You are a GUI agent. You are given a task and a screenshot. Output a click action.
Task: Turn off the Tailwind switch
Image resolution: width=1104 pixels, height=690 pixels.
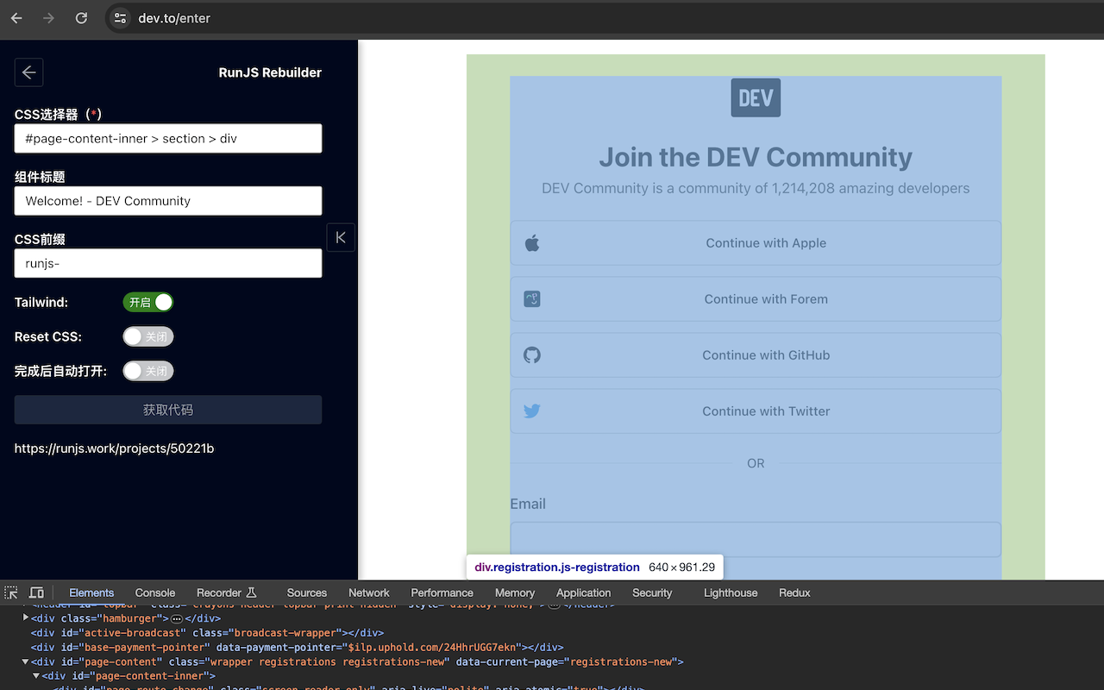tap(148, 302)
